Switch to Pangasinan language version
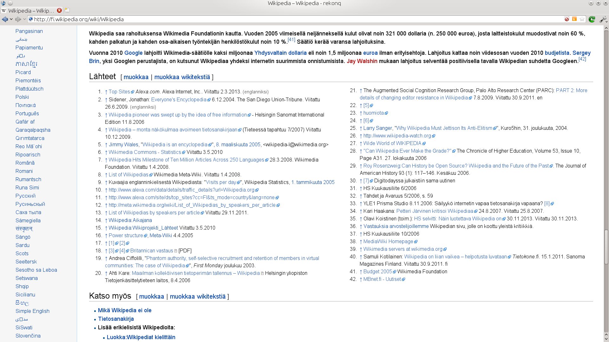Viewport: 609px width, 342px height. point(29,31)
